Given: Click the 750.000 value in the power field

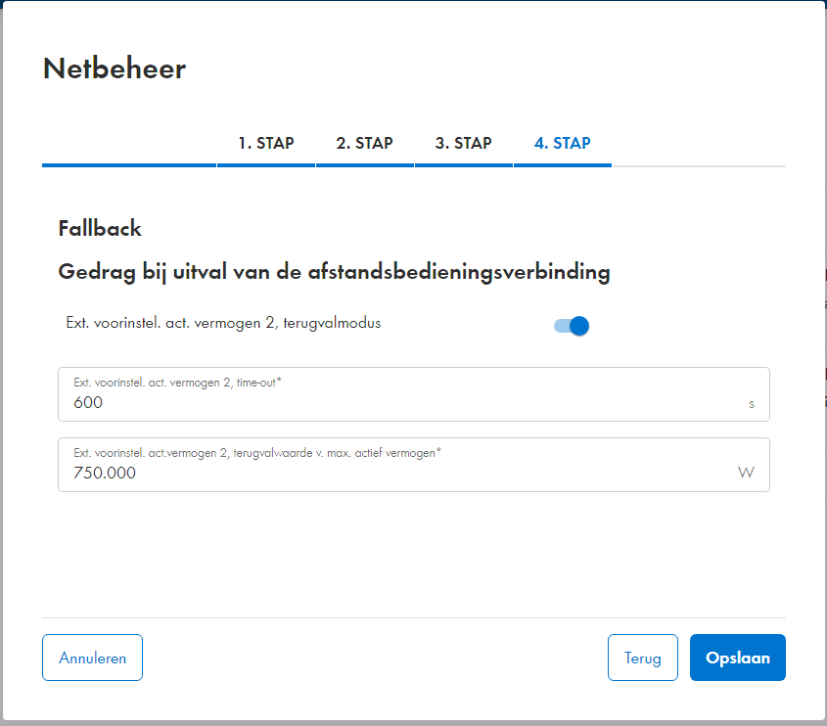Looking at the screenshot, I should tap(105, 473).
